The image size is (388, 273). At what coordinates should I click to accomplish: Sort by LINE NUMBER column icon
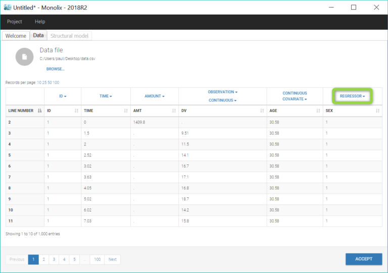point(40,111)
